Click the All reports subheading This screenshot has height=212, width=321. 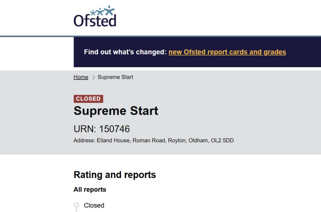[x=90, y=190]
